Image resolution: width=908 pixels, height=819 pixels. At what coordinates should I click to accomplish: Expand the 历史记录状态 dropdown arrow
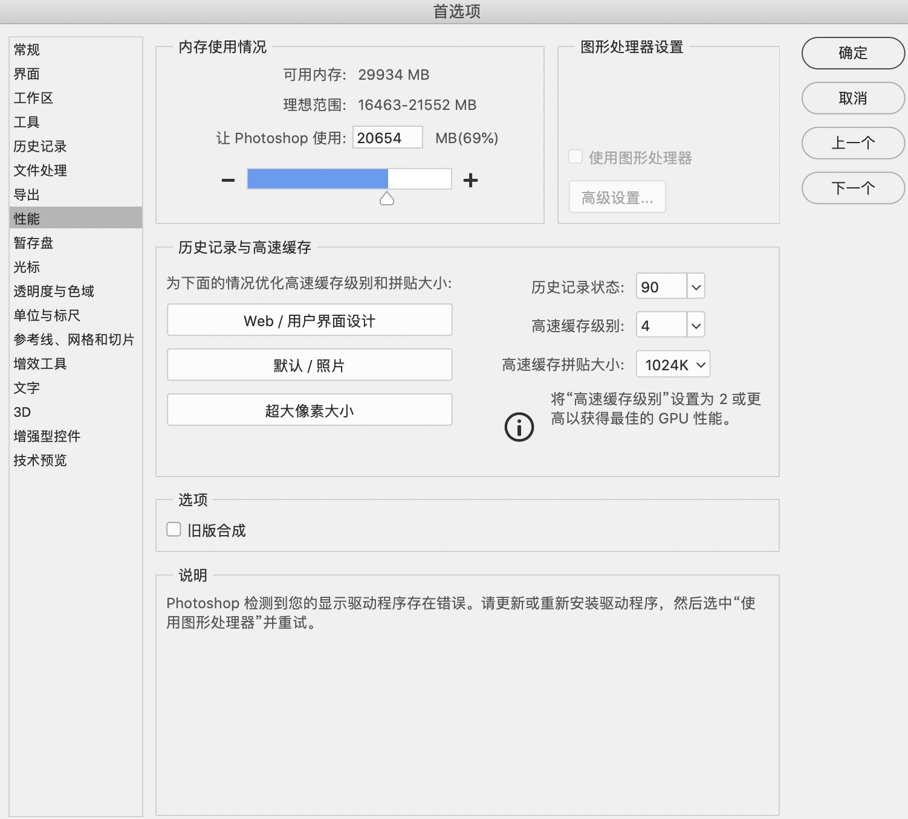click(696, 287)
